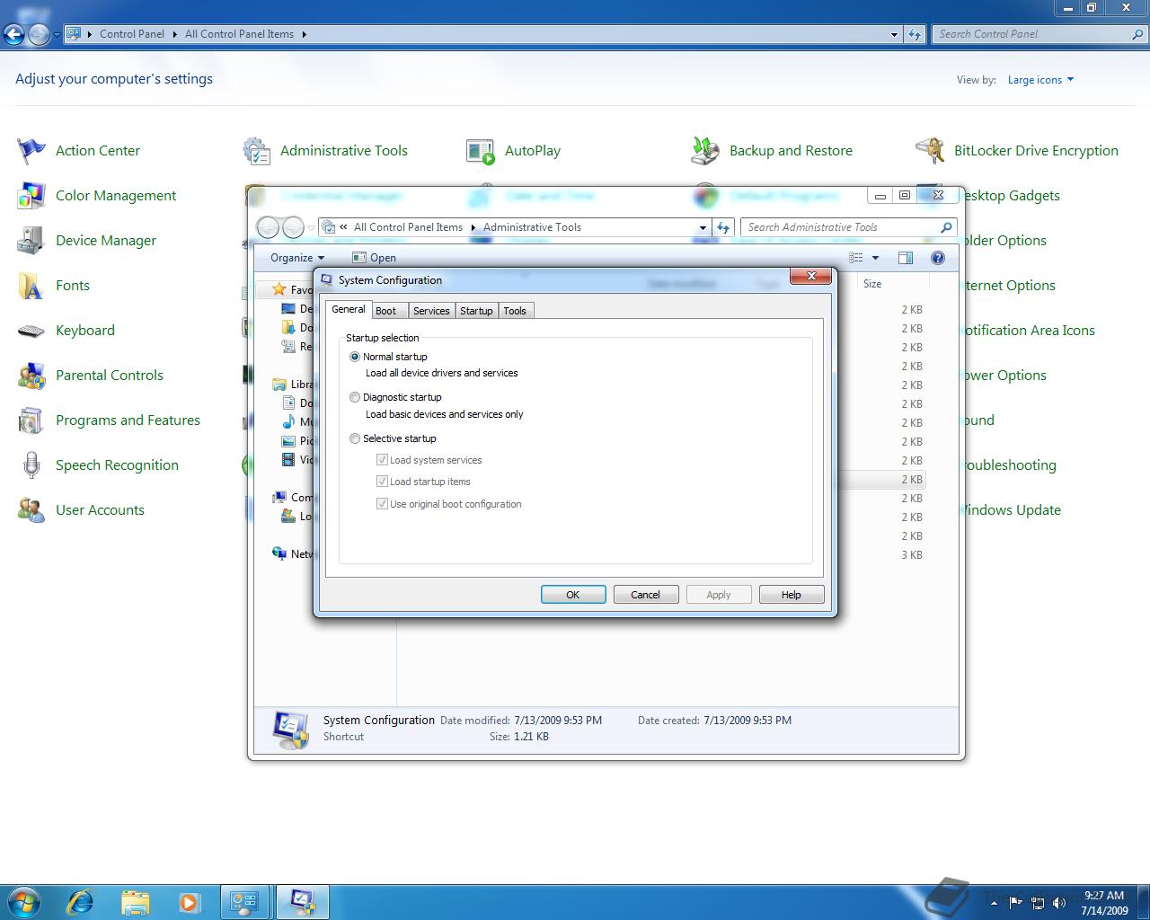The image size is (1150, 920).
Task: Click Help button in System Configuration
Action: click(792, 595)
